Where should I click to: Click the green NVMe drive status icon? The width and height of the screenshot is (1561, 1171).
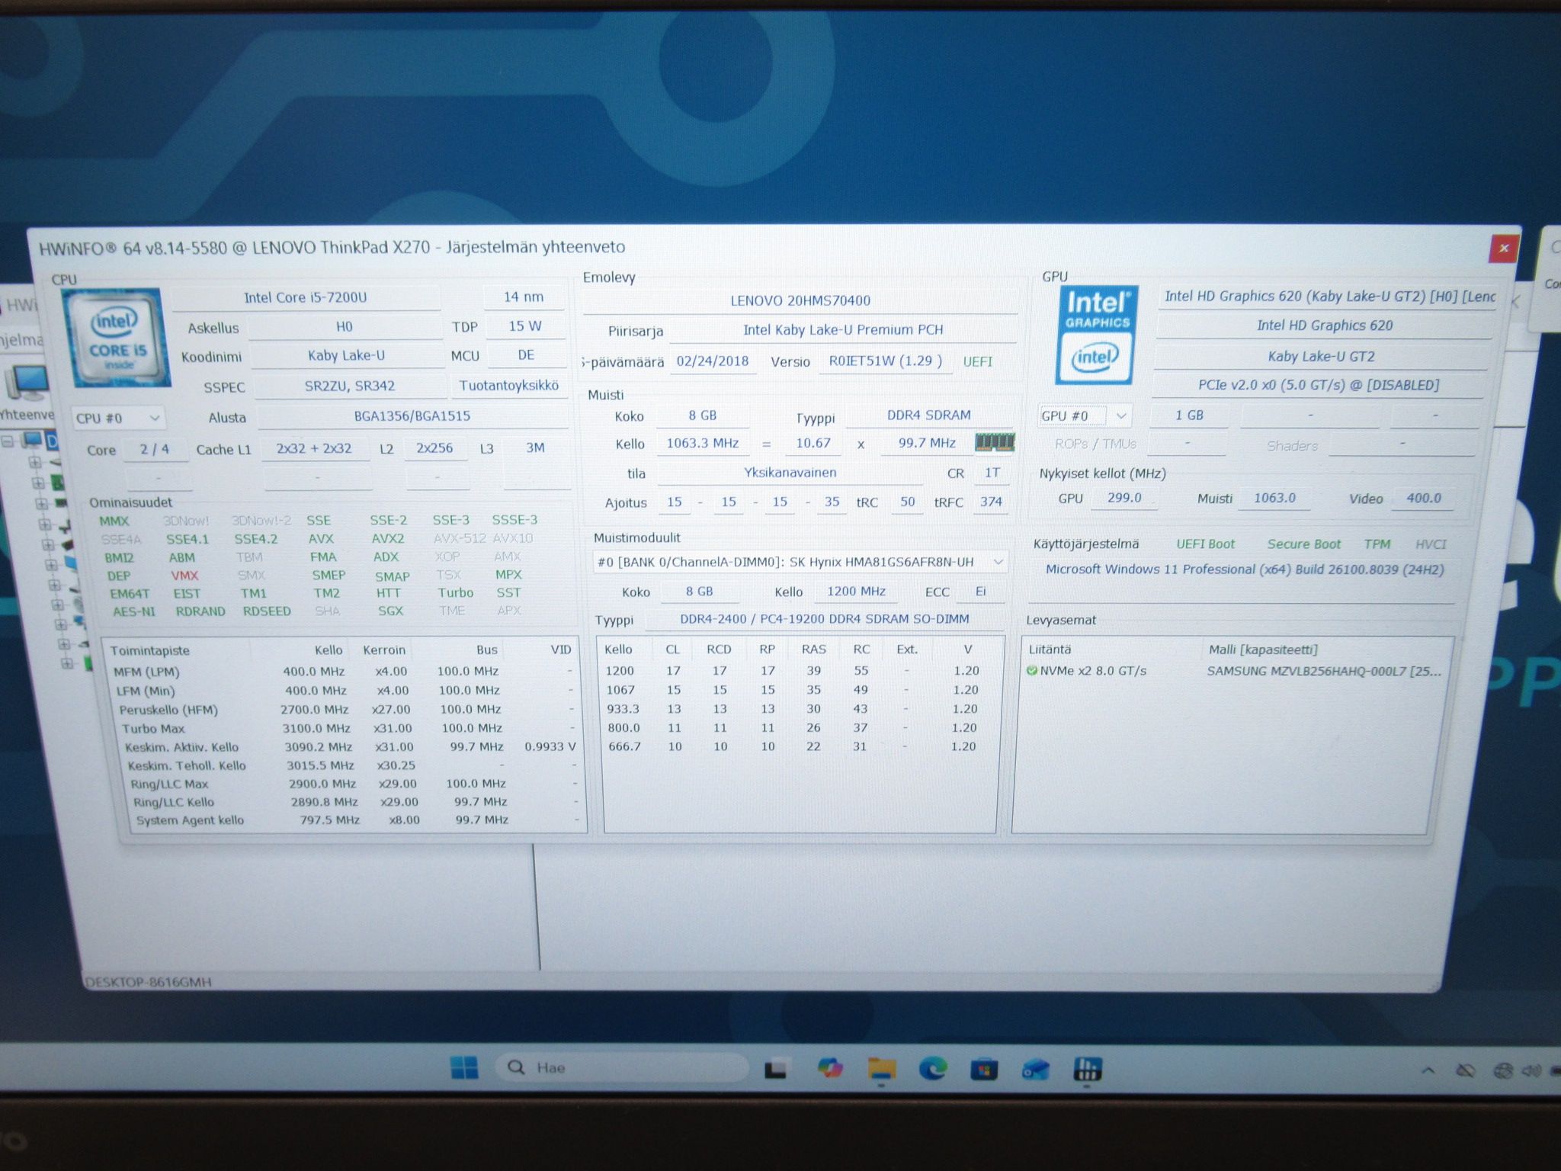click(x=1032, y=671)
